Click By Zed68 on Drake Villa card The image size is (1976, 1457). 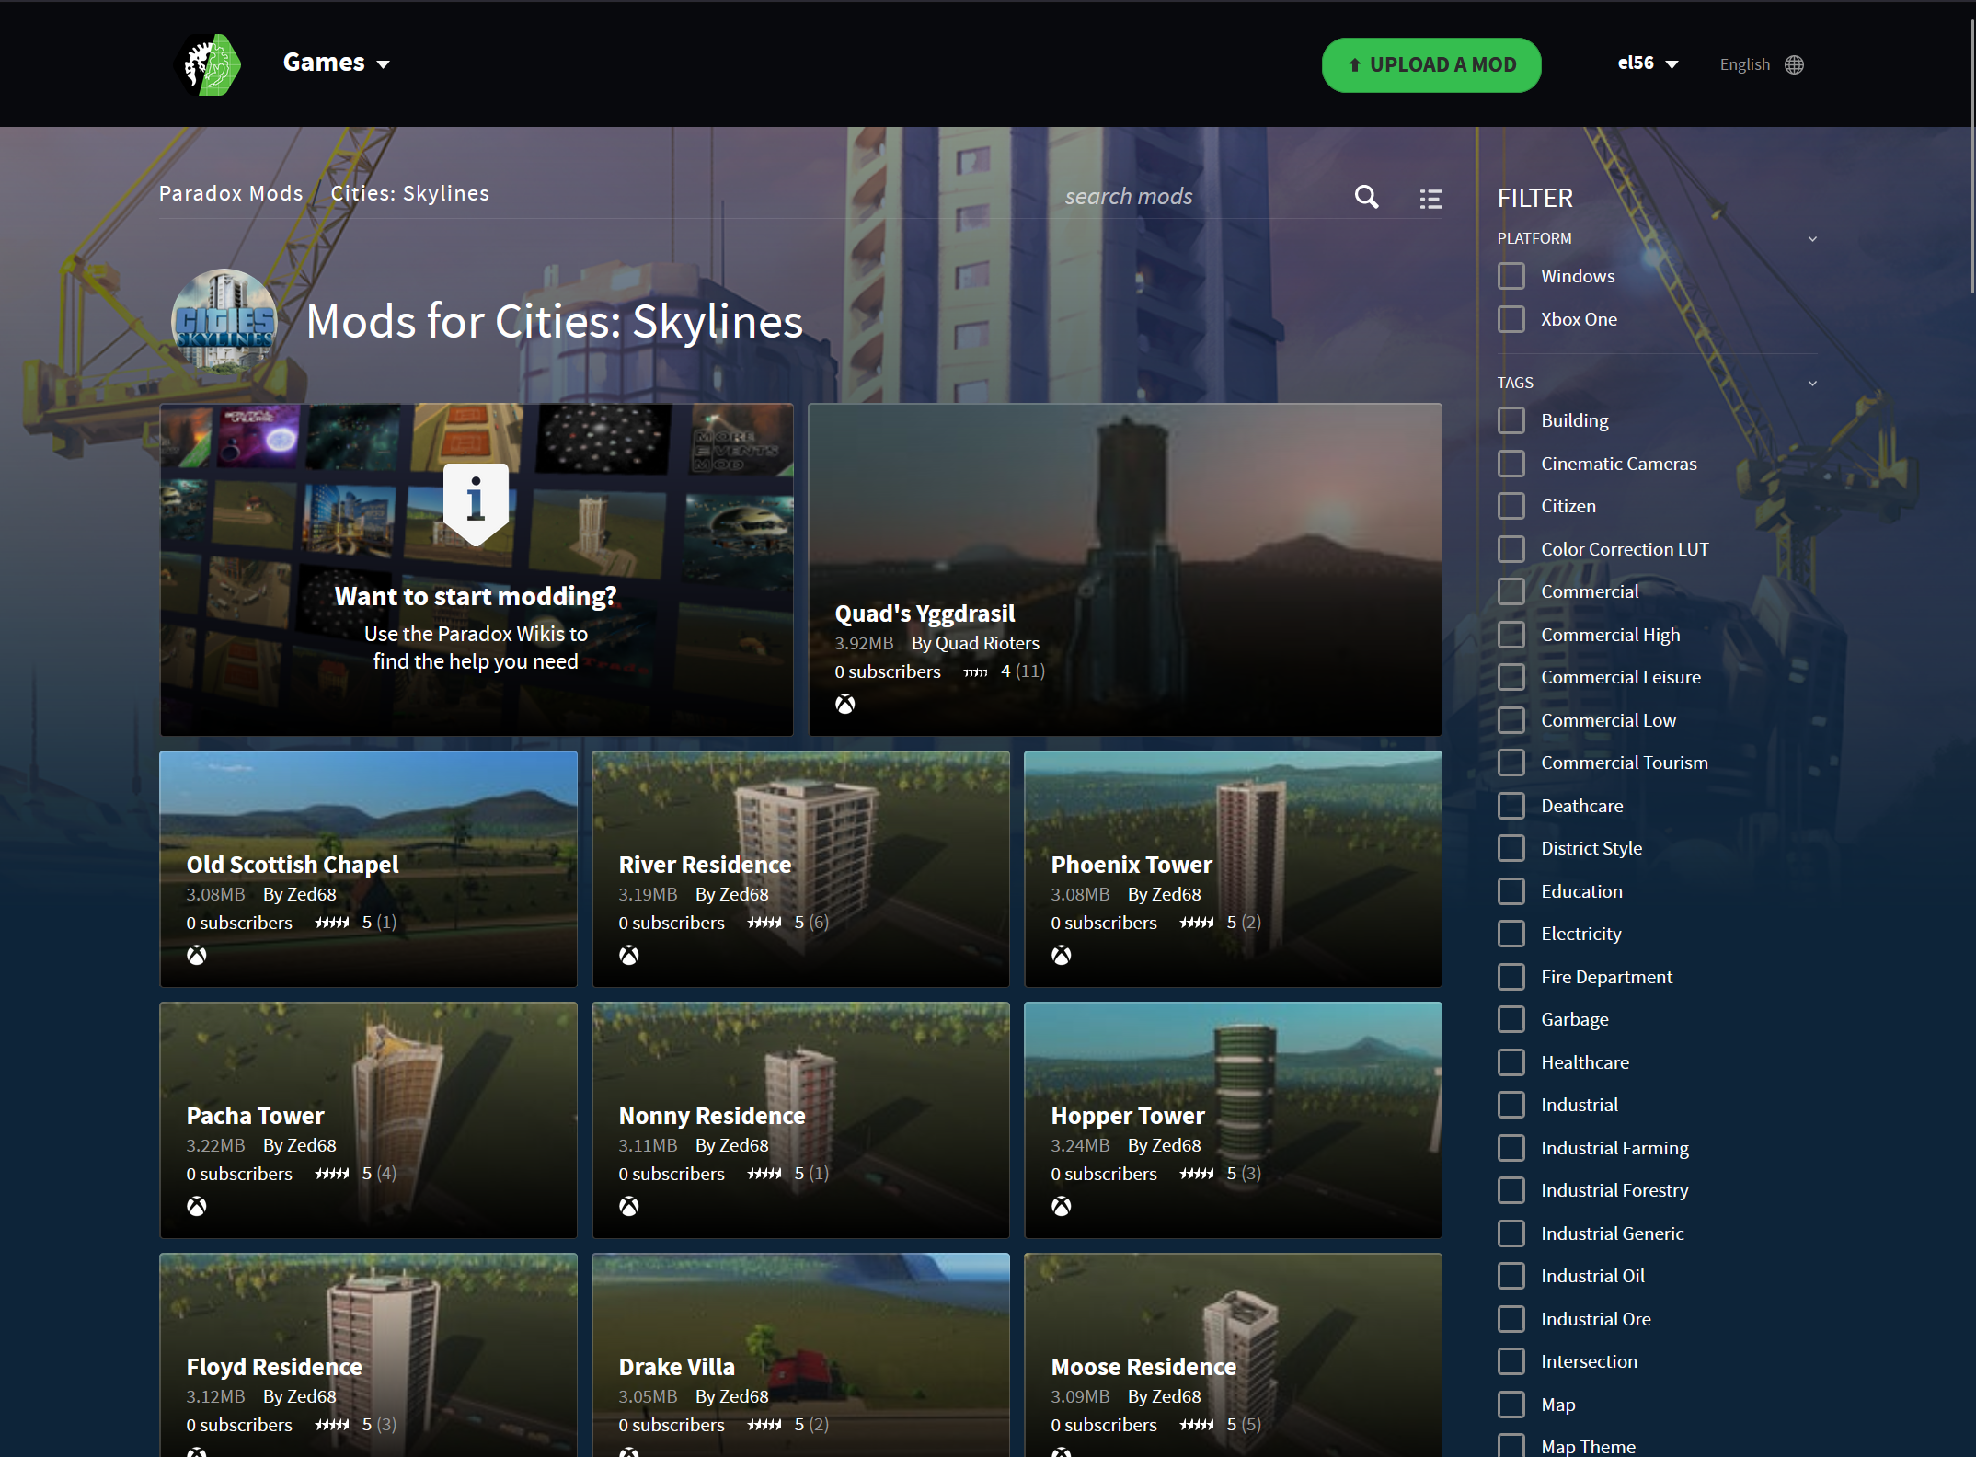pyautogui.click(x=731, y=1396)
